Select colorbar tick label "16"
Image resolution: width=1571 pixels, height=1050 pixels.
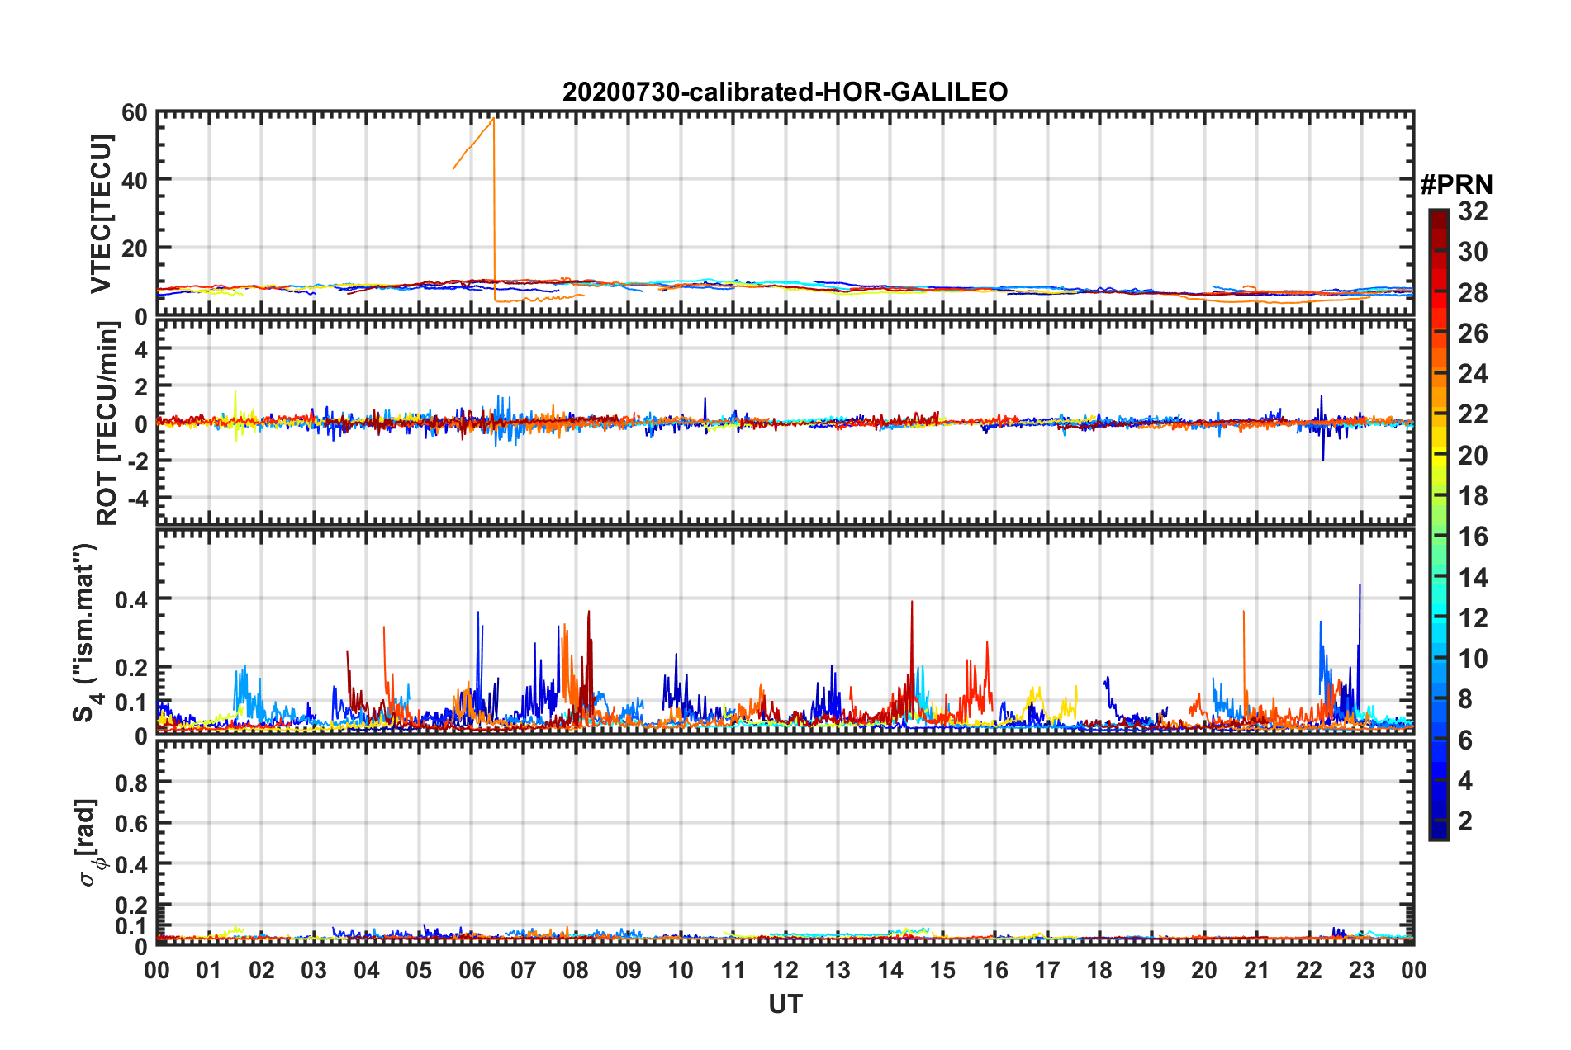tap(1473, 537)
